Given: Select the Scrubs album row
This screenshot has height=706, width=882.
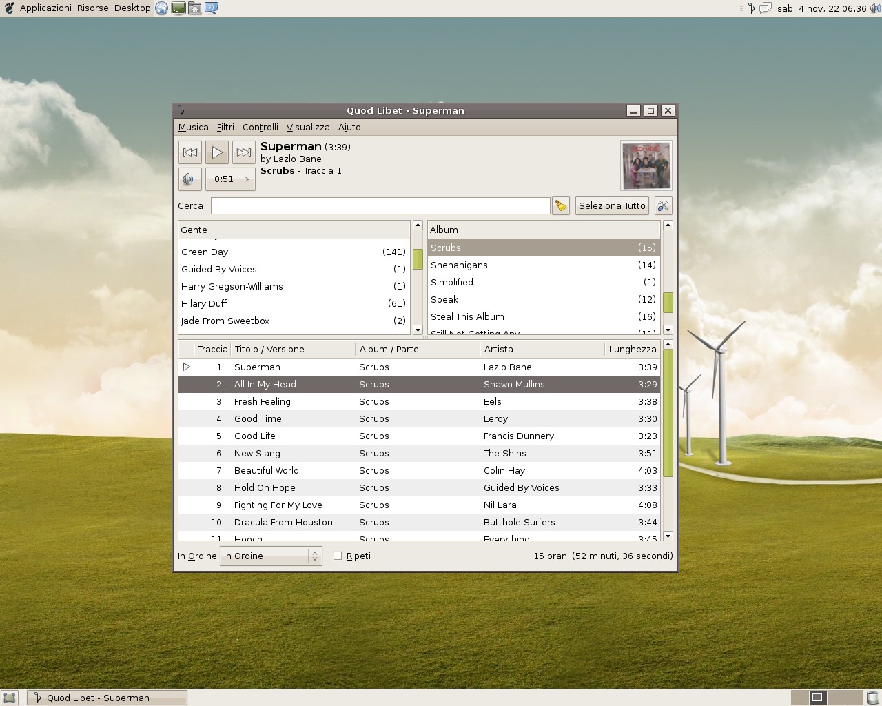Looking at the screenshot, I should coord(544,248).
